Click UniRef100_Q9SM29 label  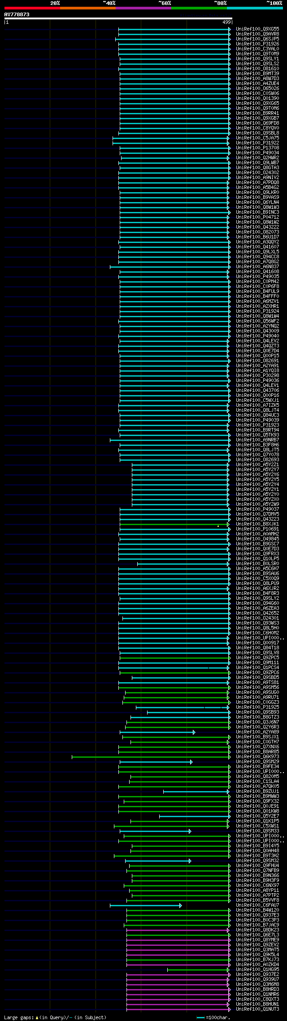coord(257,762)
